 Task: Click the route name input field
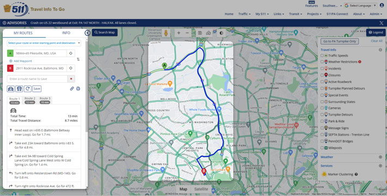tap(37, 79)
